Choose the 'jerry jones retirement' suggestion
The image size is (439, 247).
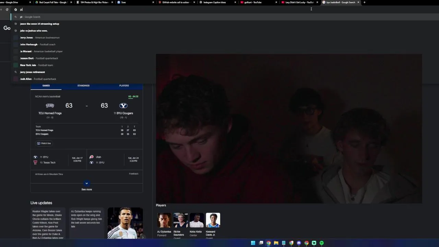pos(225,72)
